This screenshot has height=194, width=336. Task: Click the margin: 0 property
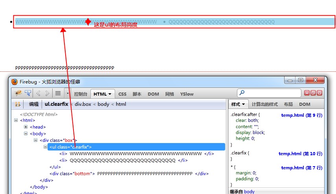(x=246, y=173)
